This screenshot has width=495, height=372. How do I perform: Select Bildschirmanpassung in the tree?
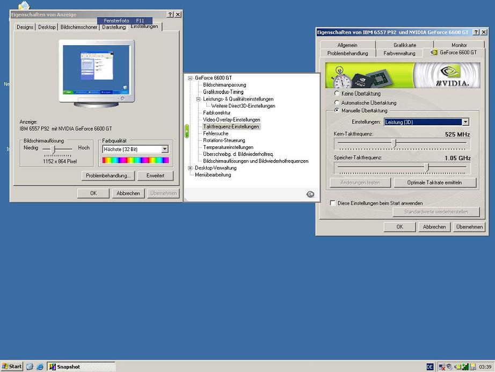click(224, 85)
